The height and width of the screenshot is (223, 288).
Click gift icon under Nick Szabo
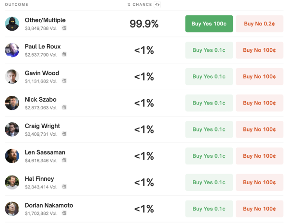click(64, 107)
